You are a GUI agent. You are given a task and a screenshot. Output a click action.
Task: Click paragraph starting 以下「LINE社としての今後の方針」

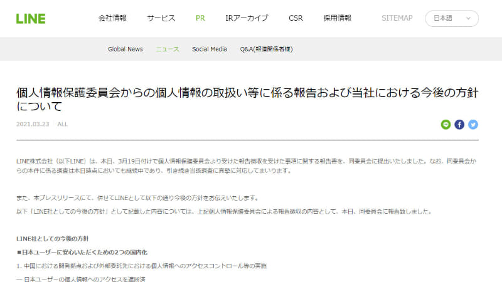tap(225, 211)
